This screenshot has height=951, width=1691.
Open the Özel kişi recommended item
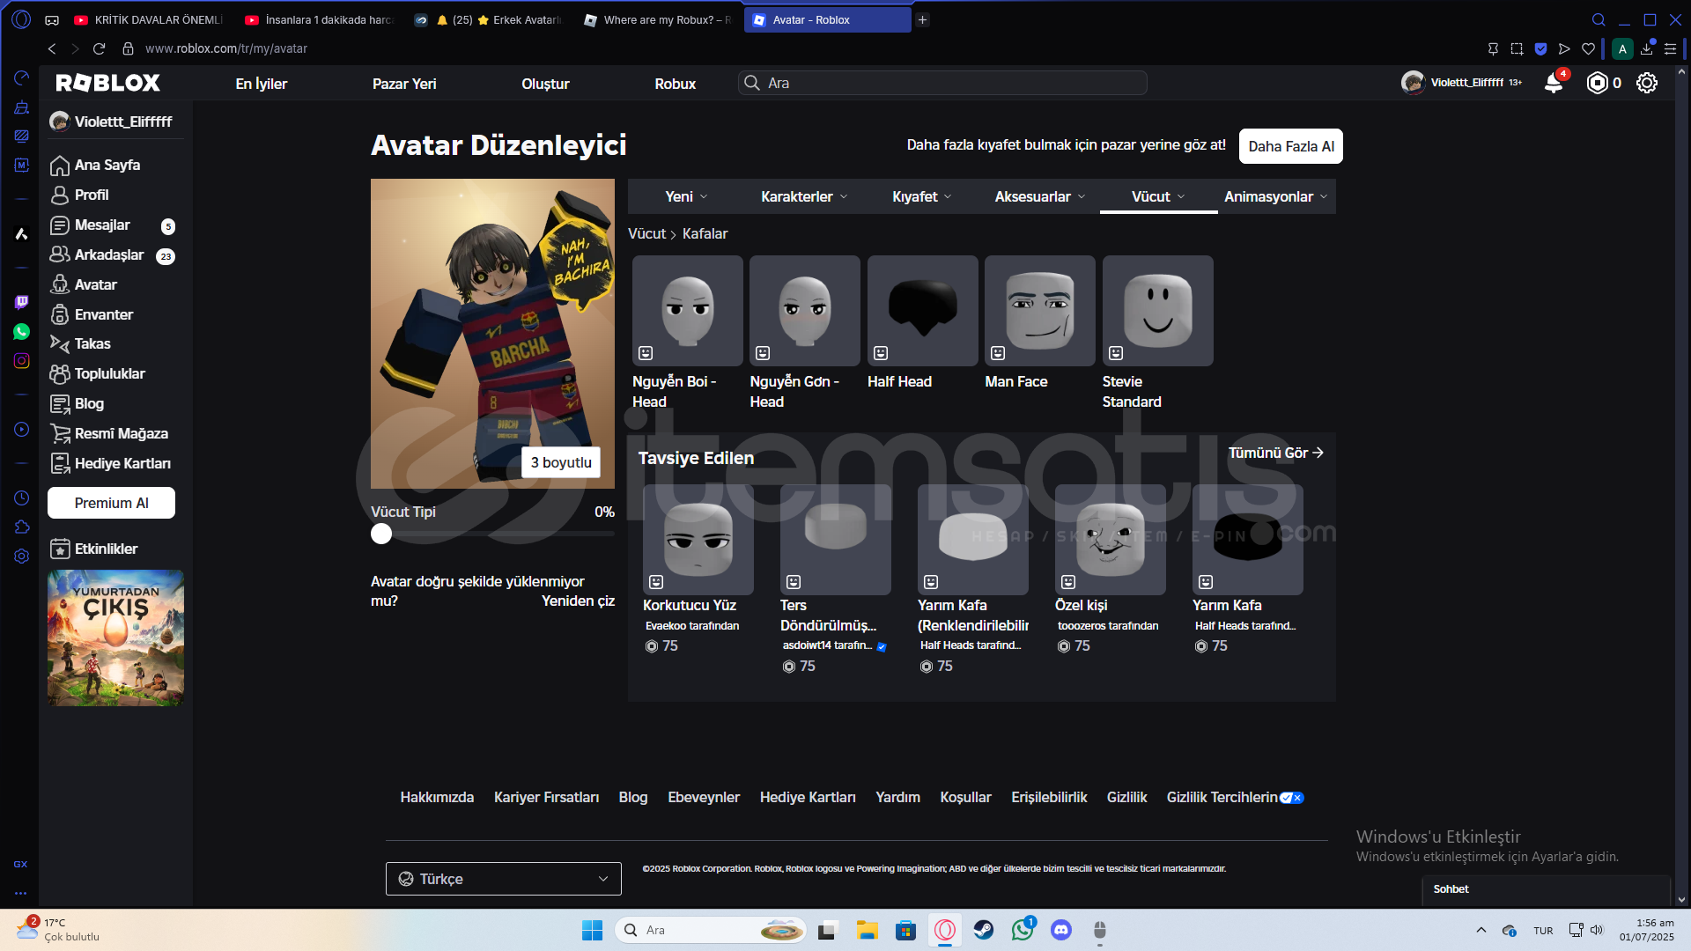coord(1111,540)
